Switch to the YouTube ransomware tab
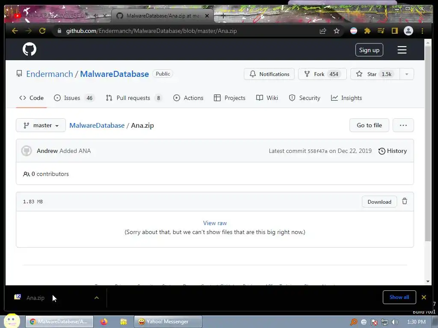This screenshot has height=328, width=438. (x=57, y=16)
